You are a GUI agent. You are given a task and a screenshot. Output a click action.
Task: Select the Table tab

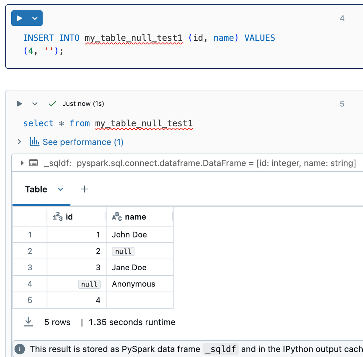(x=36, y=189)
